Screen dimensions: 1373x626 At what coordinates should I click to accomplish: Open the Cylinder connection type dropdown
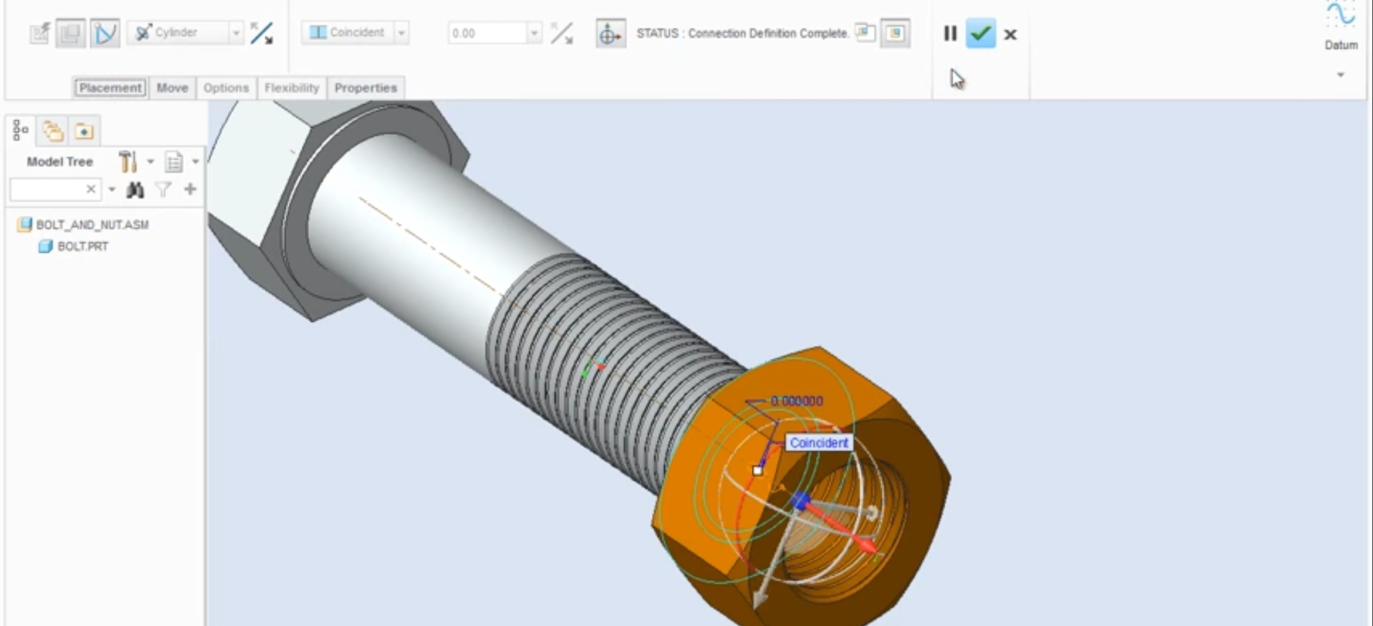coord(236,33)
